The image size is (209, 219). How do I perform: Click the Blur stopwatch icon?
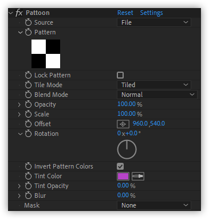click(28, 195)
